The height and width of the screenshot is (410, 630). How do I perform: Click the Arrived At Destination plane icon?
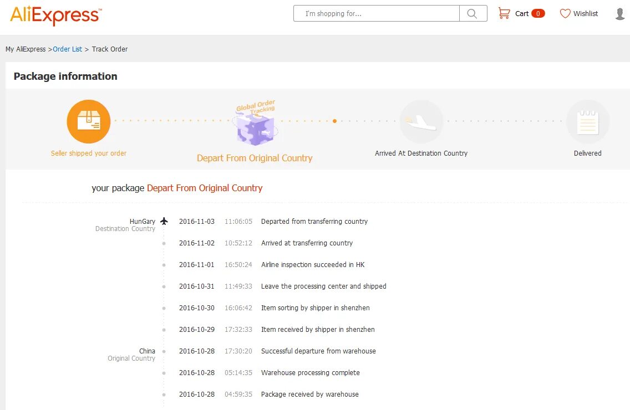point(421,121)
